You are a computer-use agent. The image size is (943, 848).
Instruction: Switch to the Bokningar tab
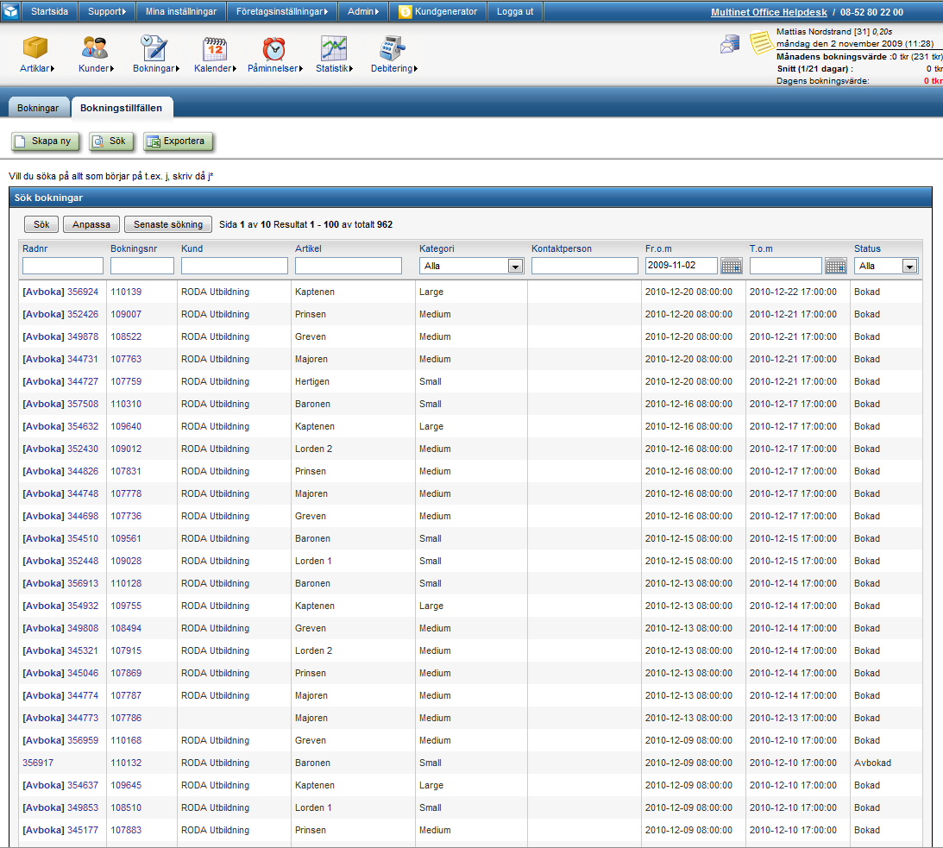click(38, 108)
